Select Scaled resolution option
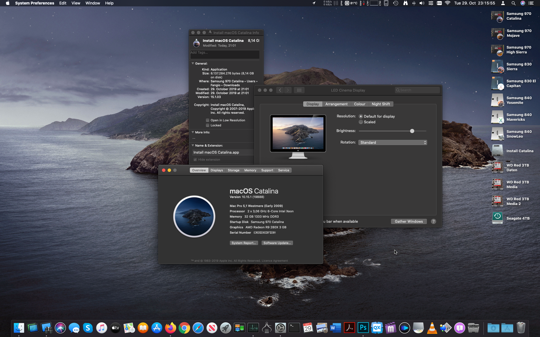 click(361, 122)
